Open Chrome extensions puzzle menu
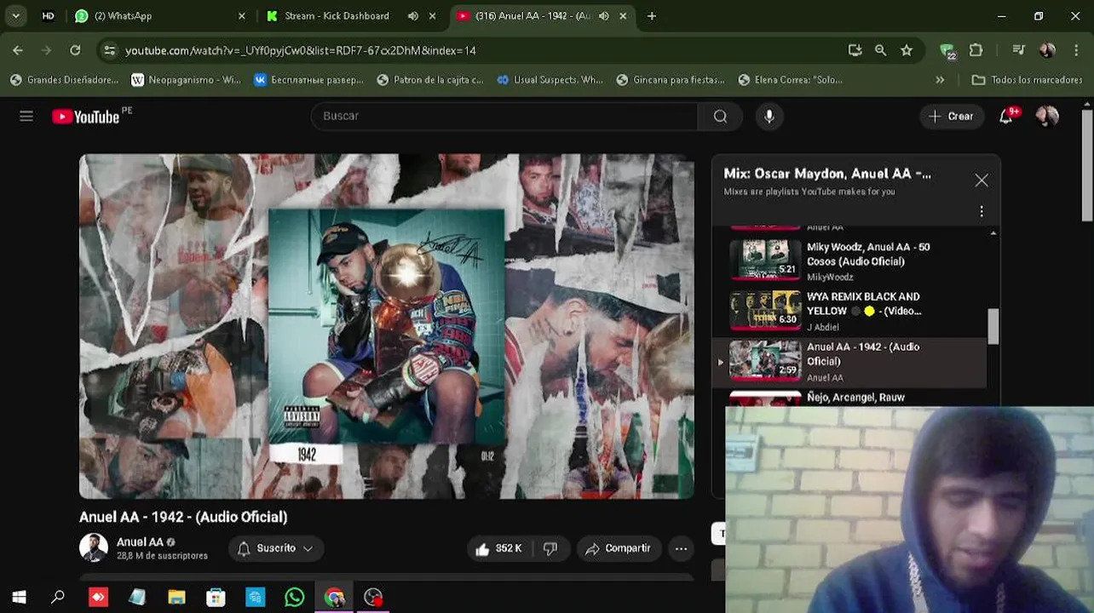The image size is (1094, 613). (x=976, y=50)
